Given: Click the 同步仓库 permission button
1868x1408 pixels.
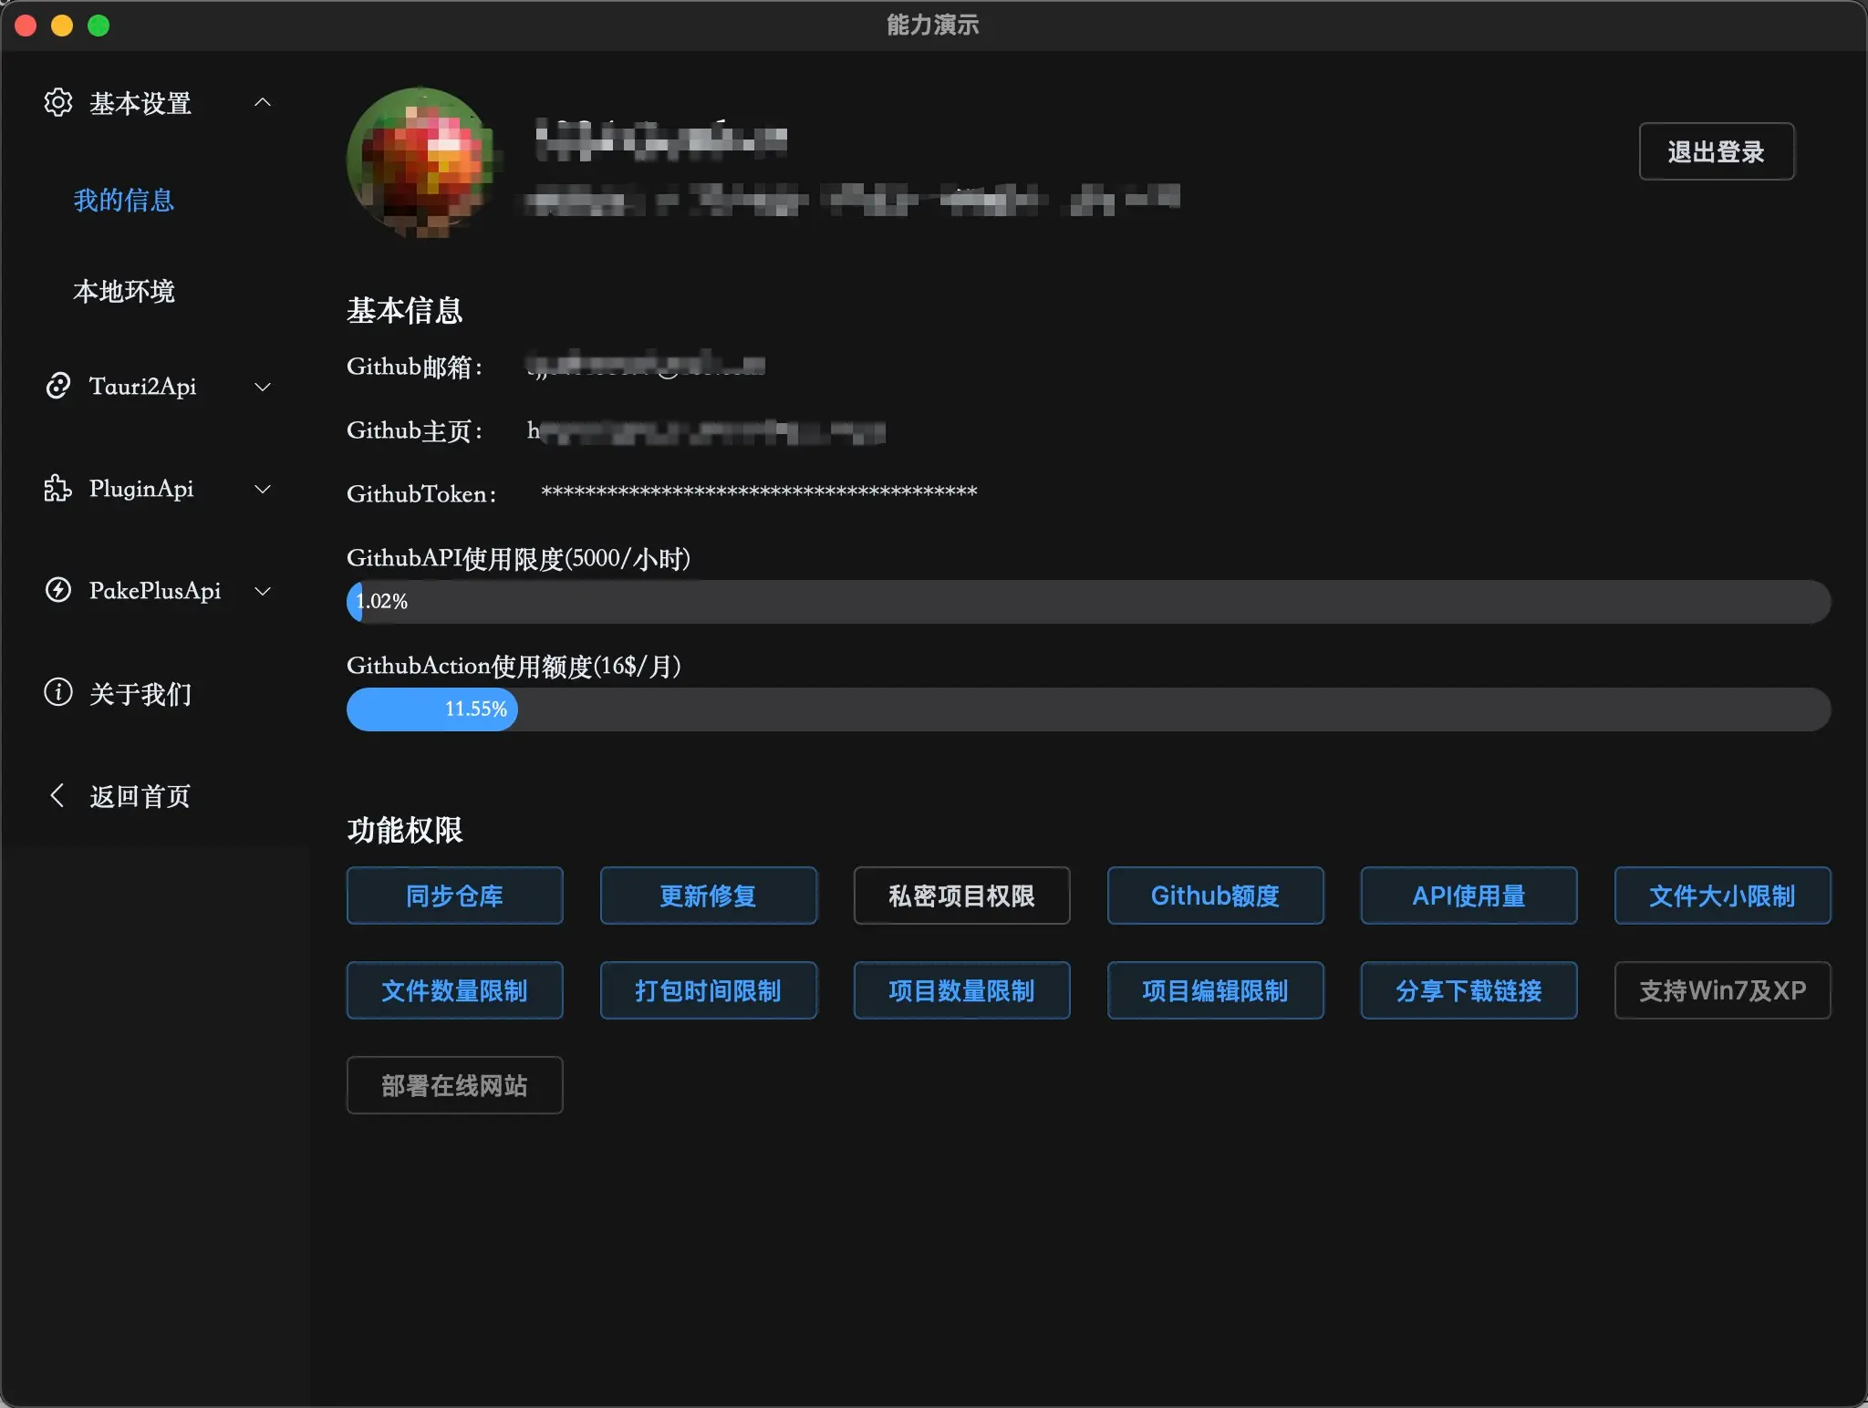Looking at the screenshot, I should click(454, 896).
